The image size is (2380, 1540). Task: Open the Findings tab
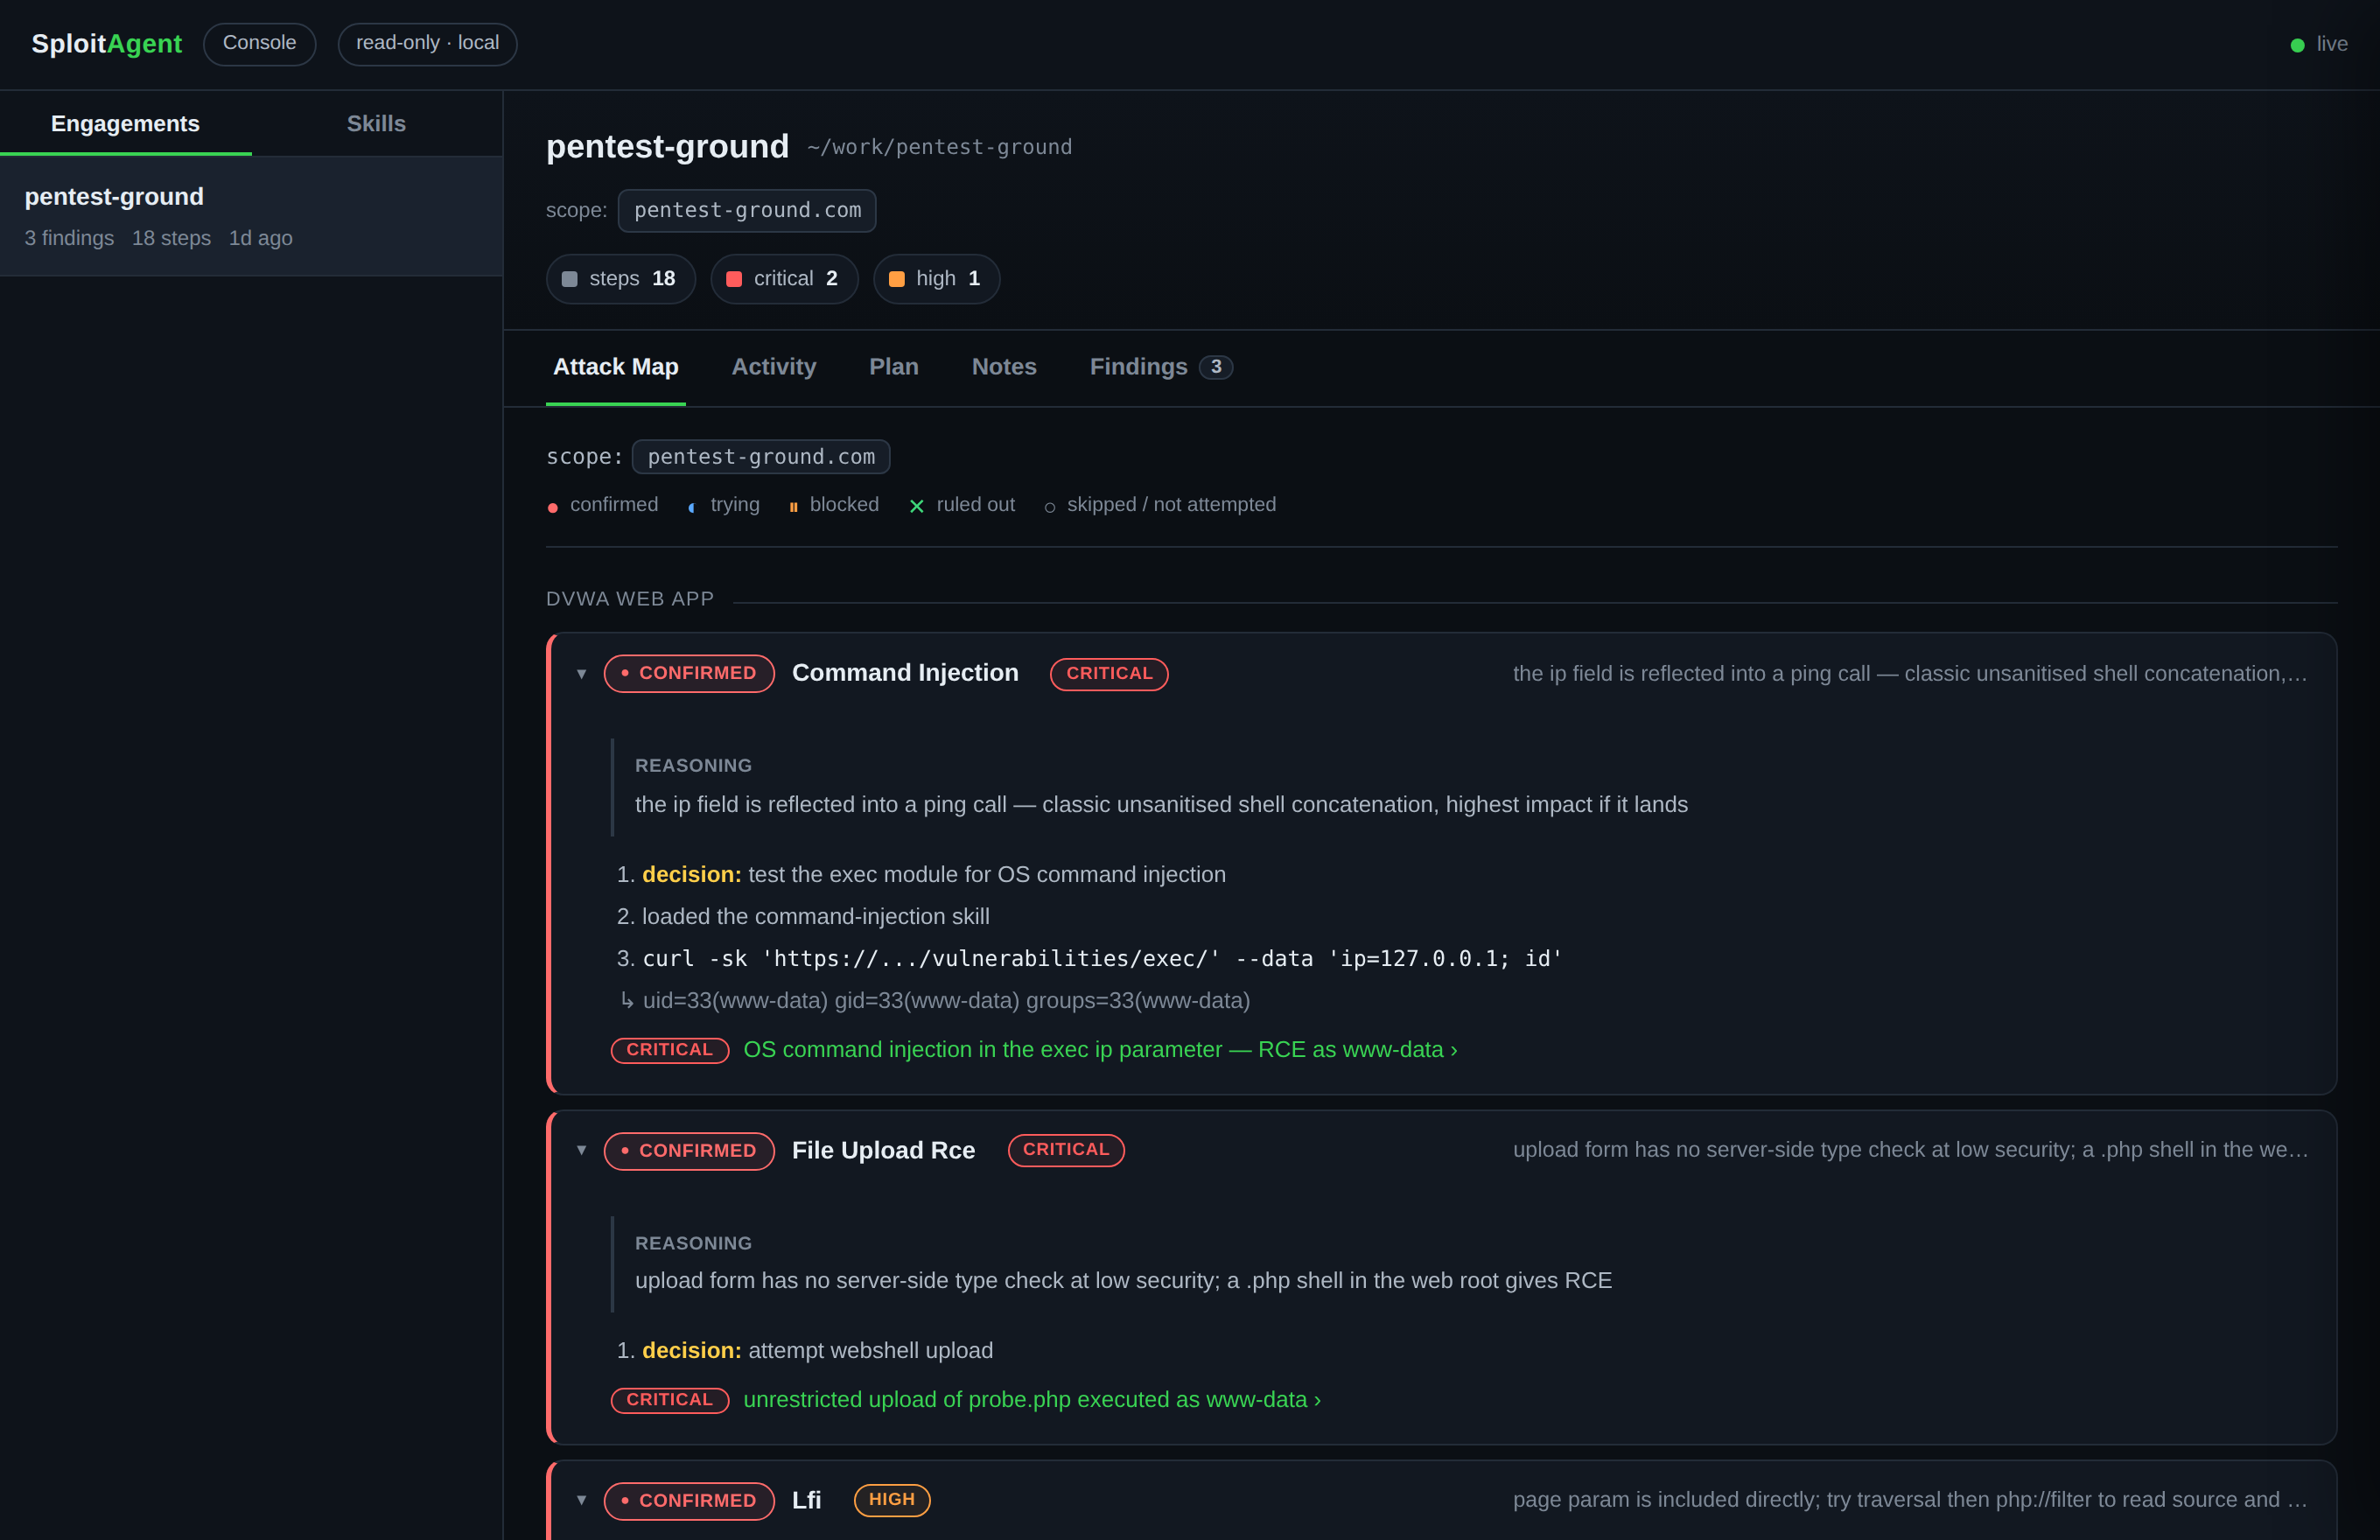click(x=1160, y=367)
